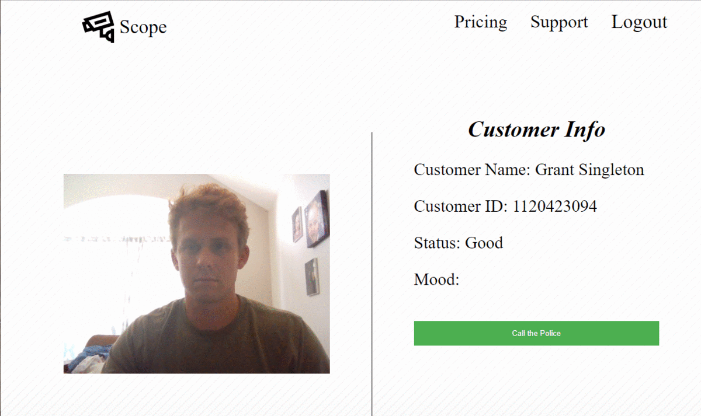Image resolution: width=701 pixels, height=416 pixels.
Task: Click the vertical divider between panels
Action: (372, 263)
